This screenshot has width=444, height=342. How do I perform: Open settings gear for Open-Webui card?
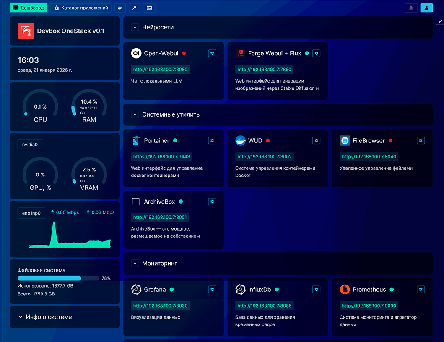click(212, 53)
